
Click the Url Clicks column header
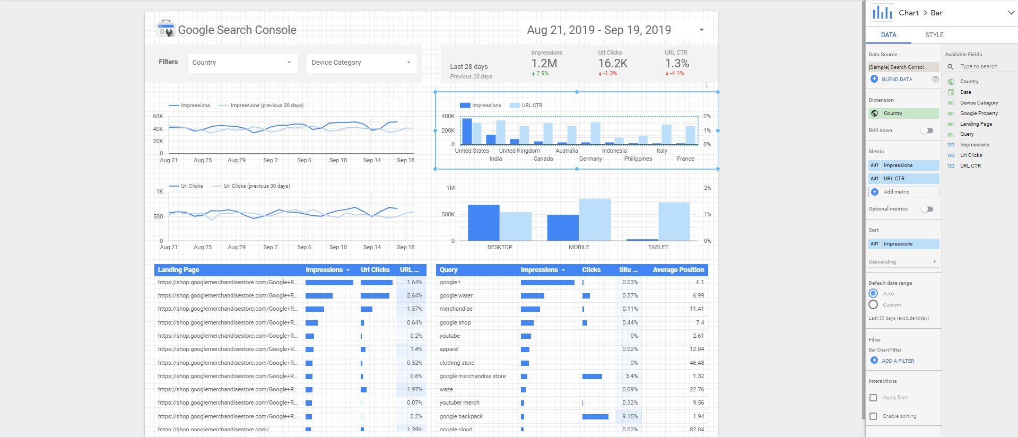(x=375, y=270)
